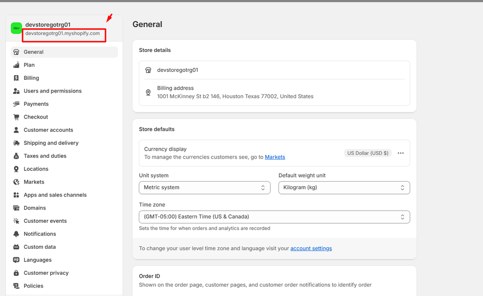
Task: Go to Users and permissions settings
Action: (52, 91)
